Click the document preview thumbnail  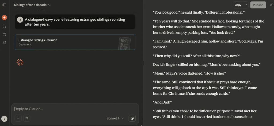124,43
